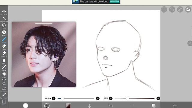The image size is (192, 108).
Task: Select the Special pen tool
Action: click(x=4, y=68)
